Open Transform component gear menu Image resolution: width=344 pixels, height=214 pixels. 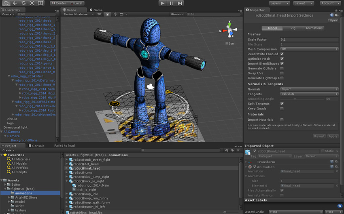(337, 162)
